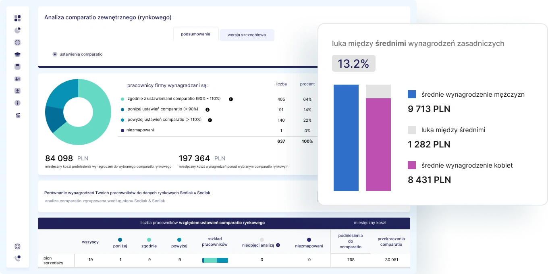Image resolution: width=548 pixels, height=274 pixels.
Task: Click the blue men's salary bar
Action: click(x=346, y=138)
